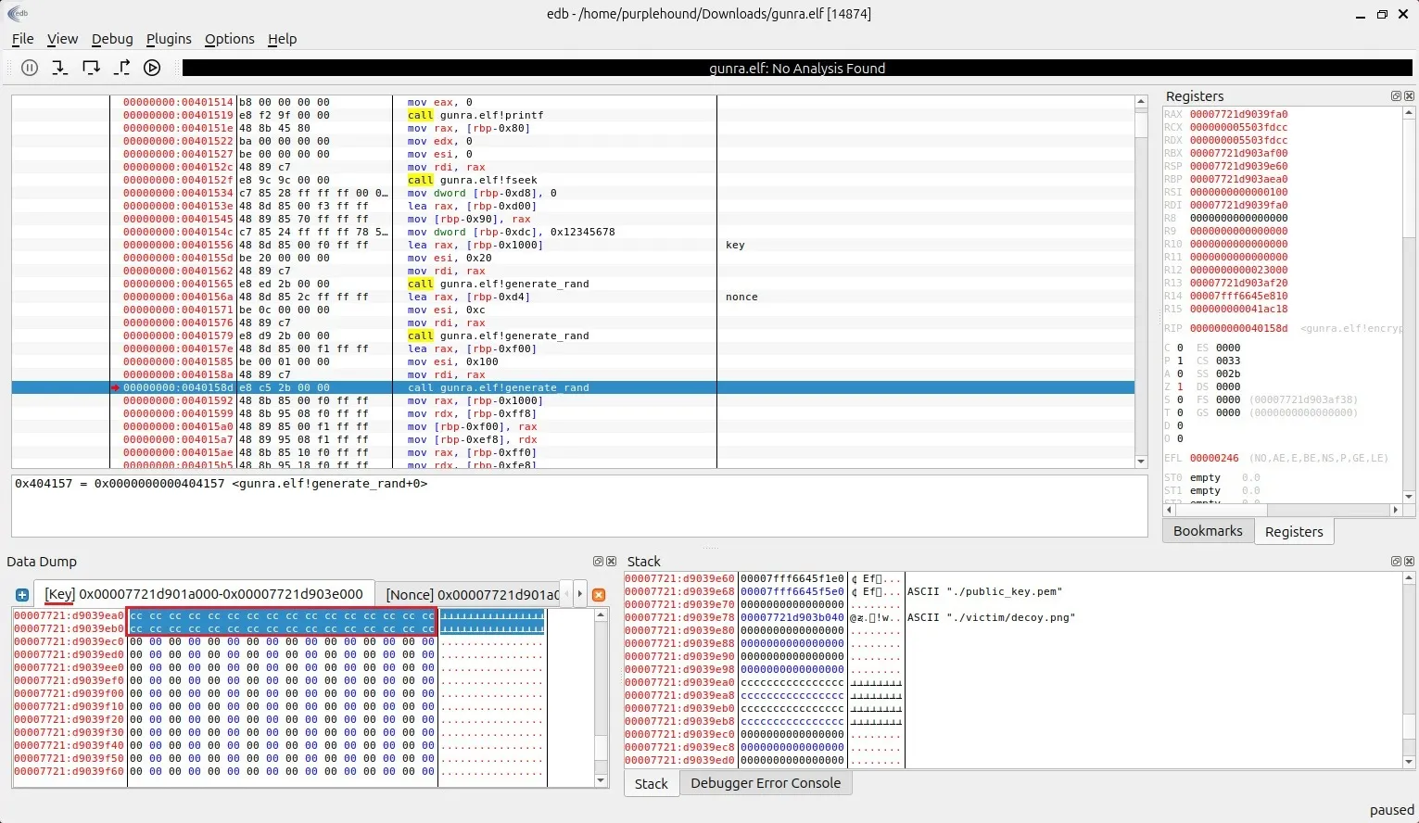Click scroll-up arrow of disassembly view
The image size is (1419, 823).
(x=1141, y=102)
